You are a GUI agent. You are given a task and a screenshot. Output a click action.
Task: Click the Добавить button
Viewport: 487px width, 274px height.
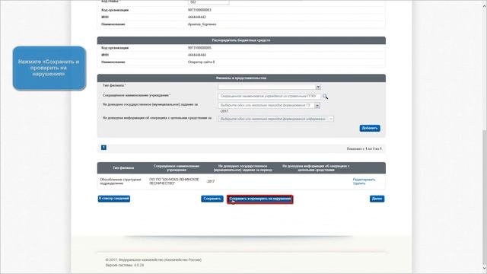click(x=370, y=128)
